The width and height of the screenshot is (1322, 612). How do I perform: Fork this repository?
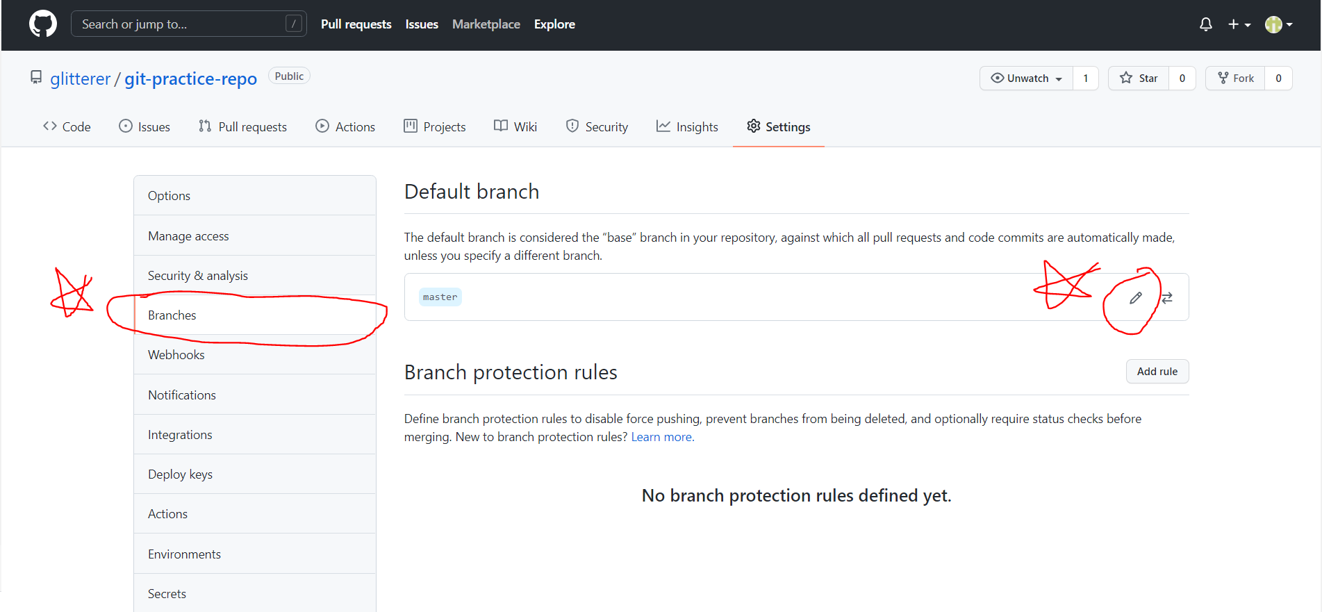(x=1235, y=78)
